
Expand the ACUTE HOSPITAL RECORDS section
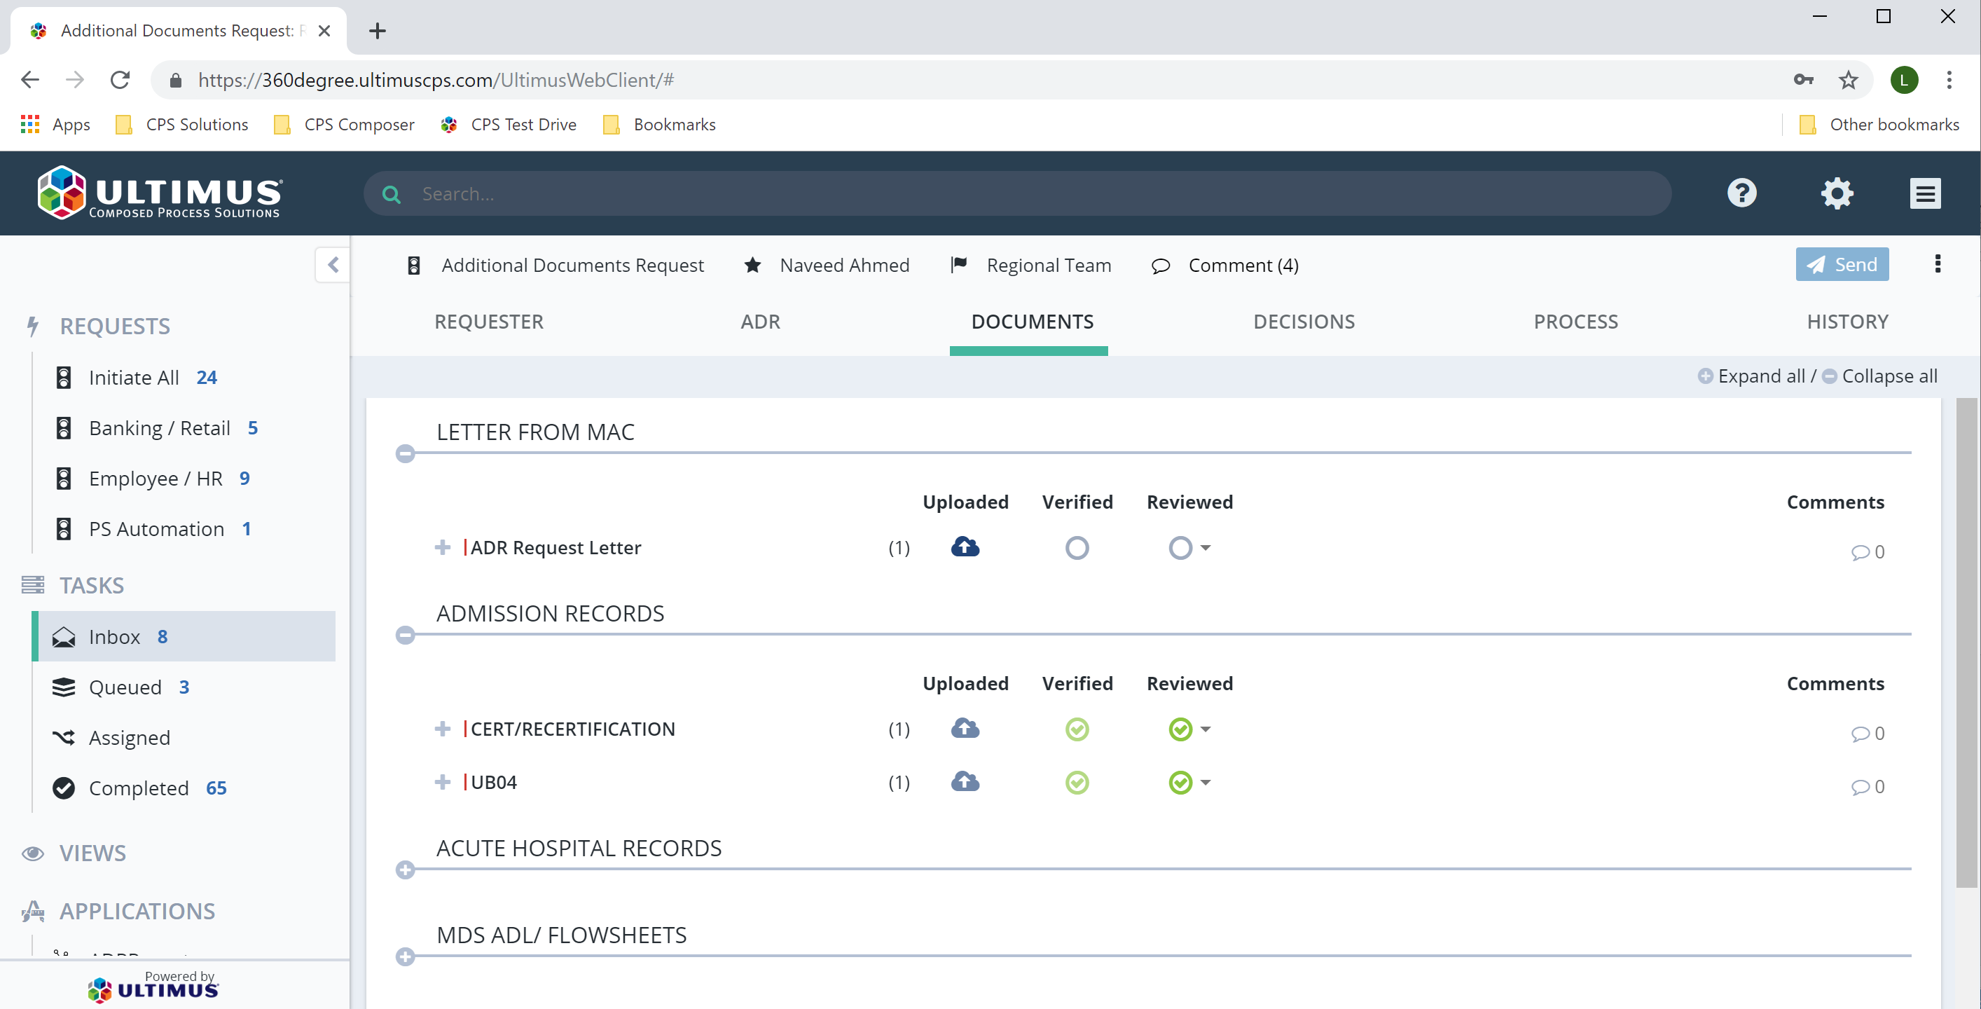[406, 869]
